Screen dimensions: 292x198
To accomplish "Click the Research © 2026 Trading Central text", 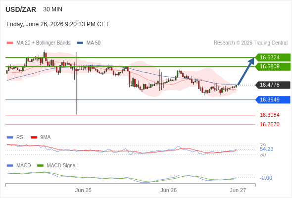I will pyautogui.click(x=250, y=43).
